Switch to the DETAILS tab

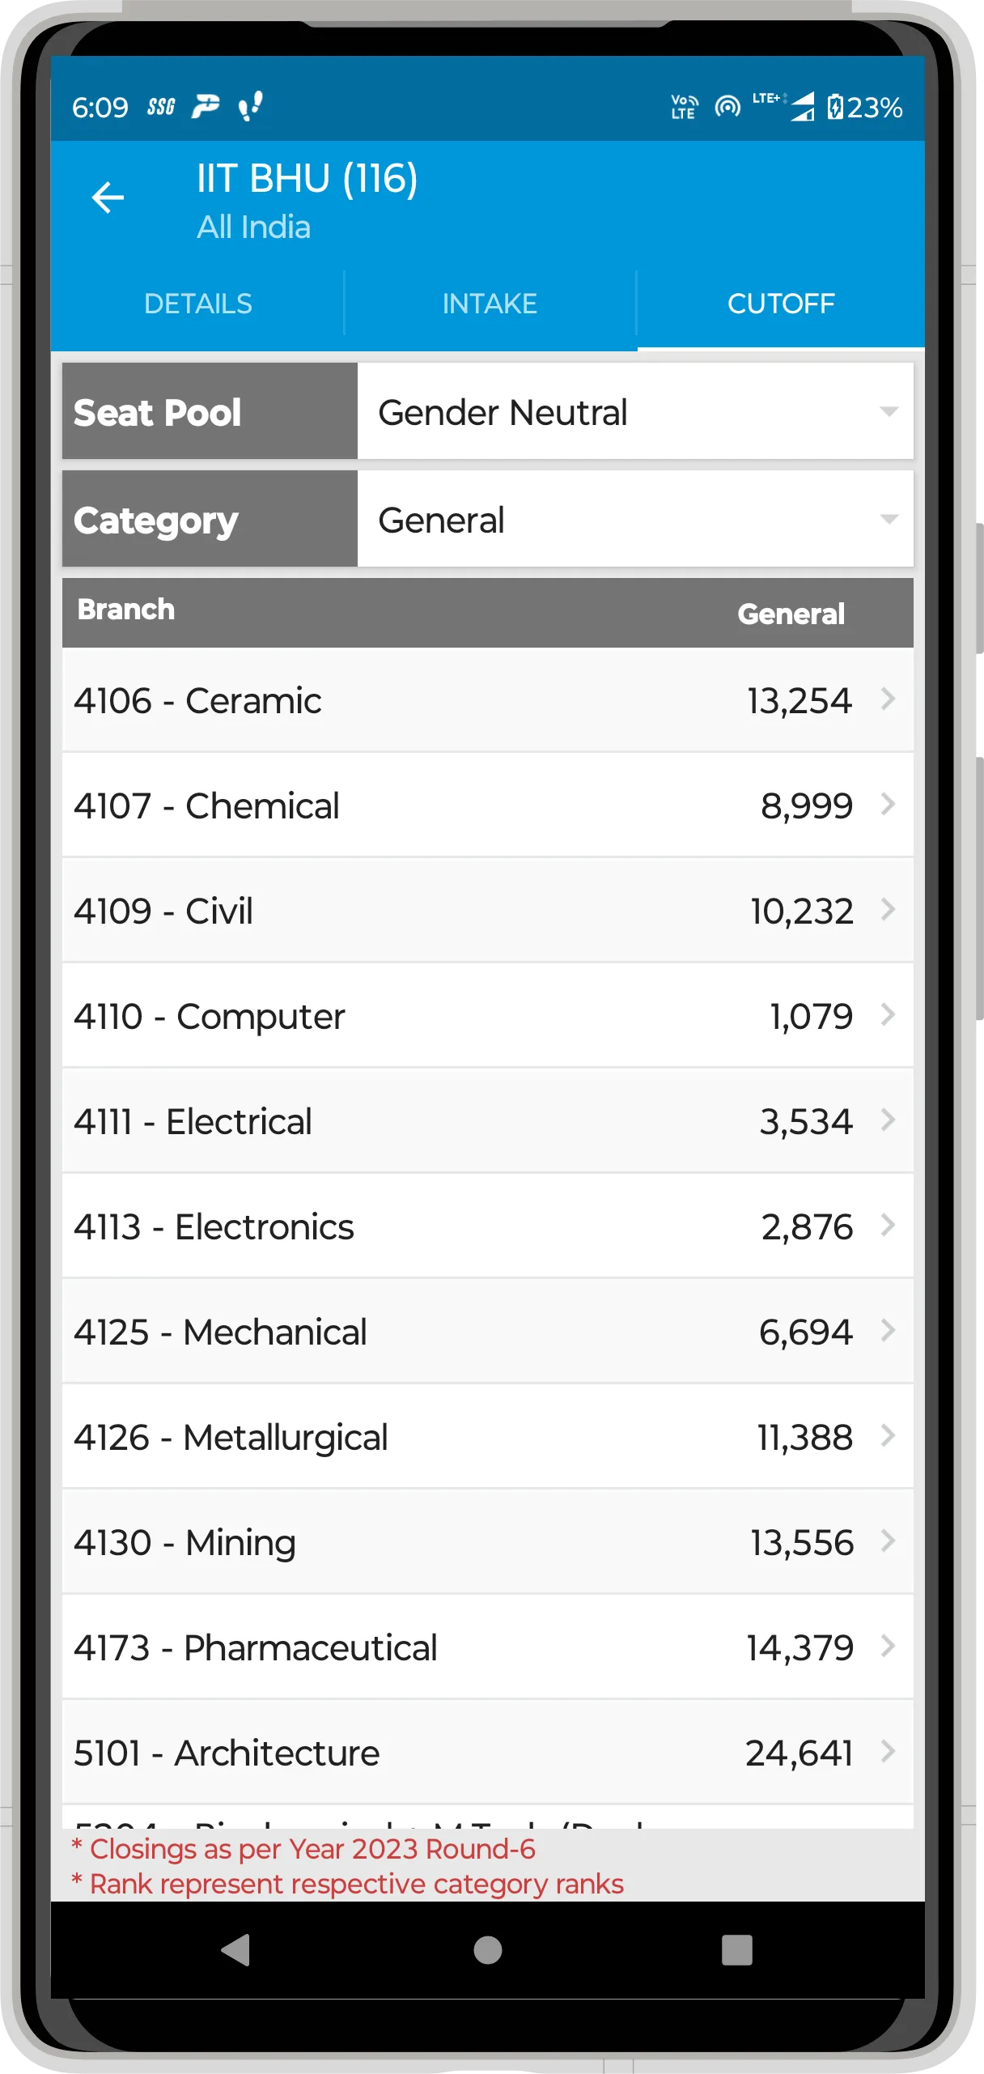(x=198, y=304)
